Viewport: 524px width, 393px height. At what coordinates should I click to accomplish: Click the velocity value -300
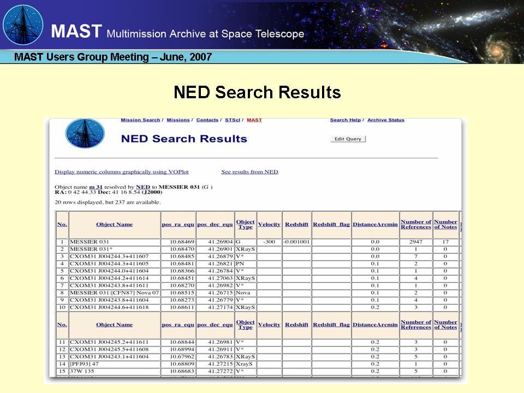[x=269, y=242]
